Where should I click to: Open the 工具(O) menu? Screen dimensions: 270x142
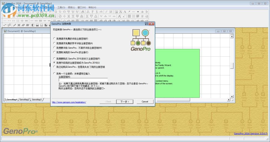[x=61, y=7]
